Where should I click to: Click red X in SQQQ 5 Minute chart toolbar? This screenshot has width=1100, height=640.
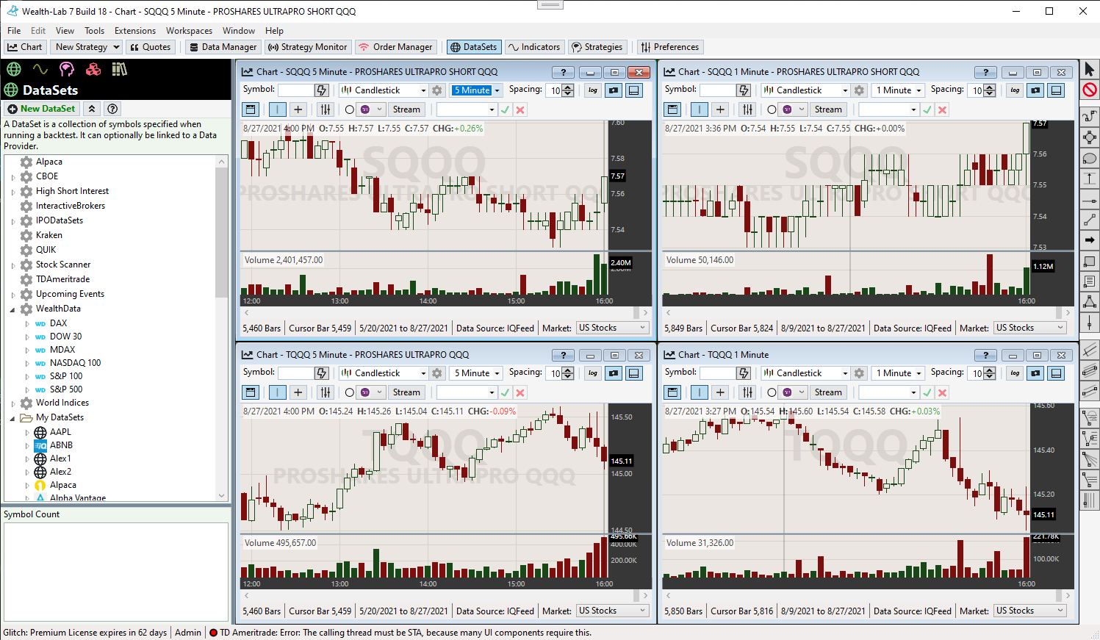pos(520,109)
